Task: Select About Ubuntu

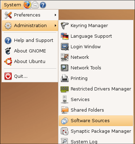Action: click(30, 61)
